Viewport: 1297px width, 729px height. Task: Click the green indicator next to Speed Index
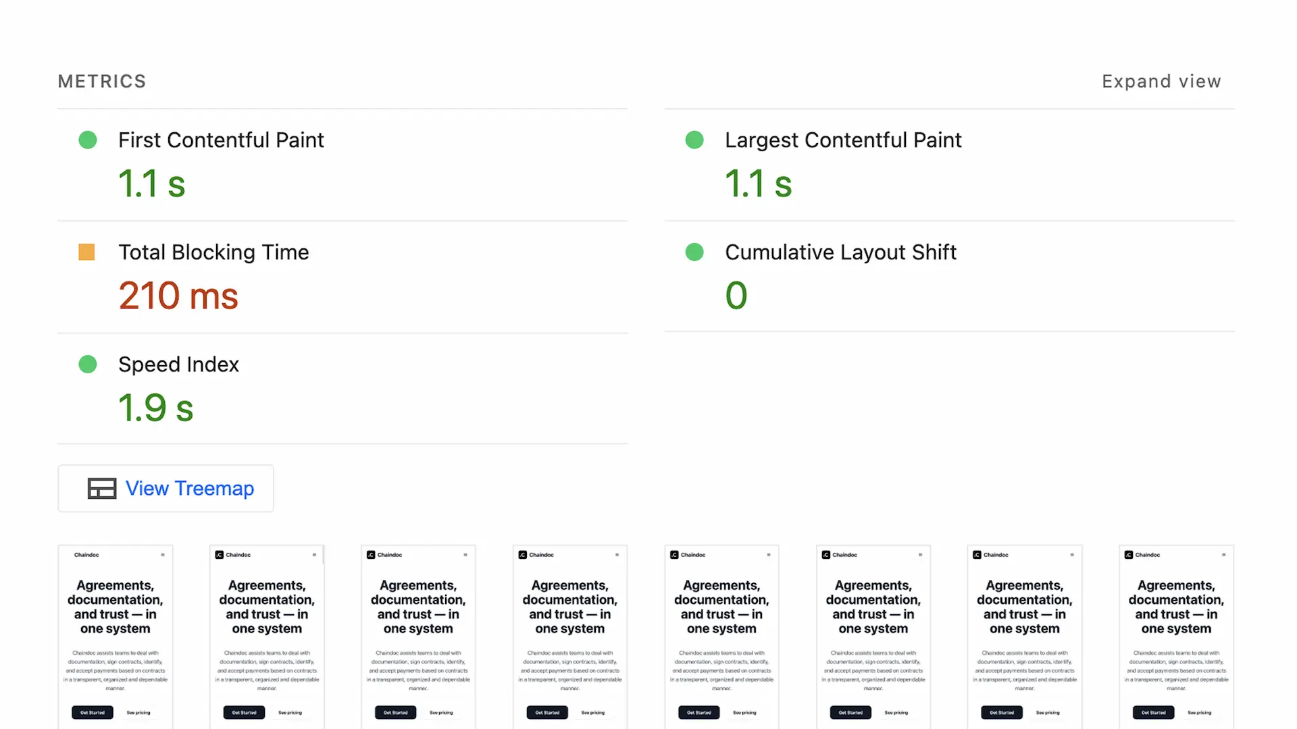(88, 364)
